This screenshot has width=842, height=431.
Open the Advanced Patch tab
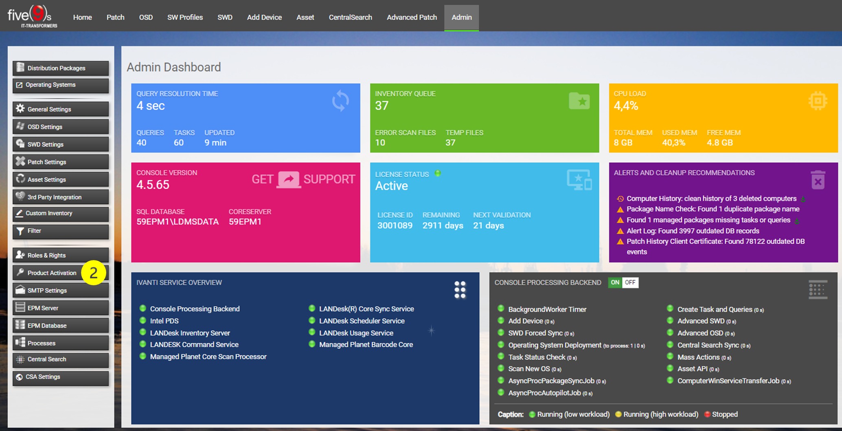pyautogui.click(x=412, y=18)
